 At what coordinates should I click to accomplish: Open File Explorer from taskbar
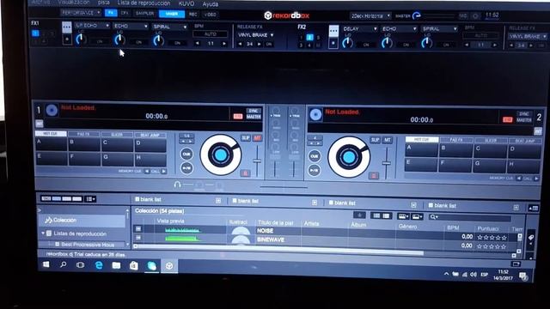[116, 265]
